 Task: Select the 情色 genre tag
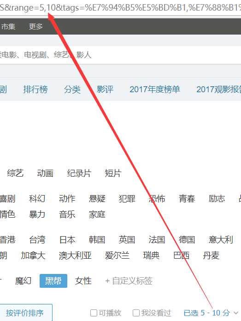pos(7,214)
